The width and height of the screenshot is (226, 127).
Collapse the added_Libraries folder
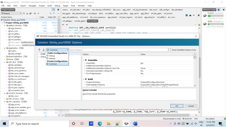[5, 25]
